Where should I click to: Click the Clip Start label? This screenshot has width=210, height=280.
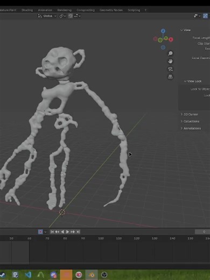pyautogui.click(x=204, y=44)
